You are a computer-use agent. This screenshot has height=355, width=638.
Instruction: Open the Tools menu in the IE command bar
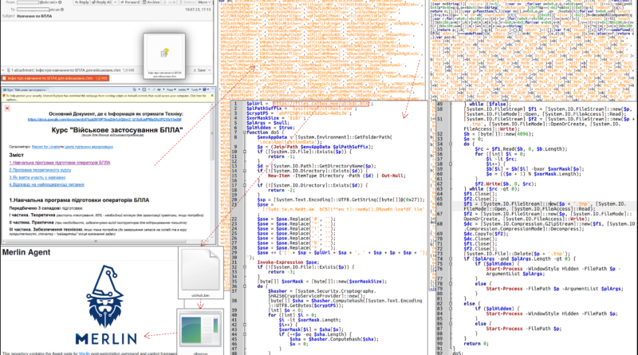click(x=195, y=89)
